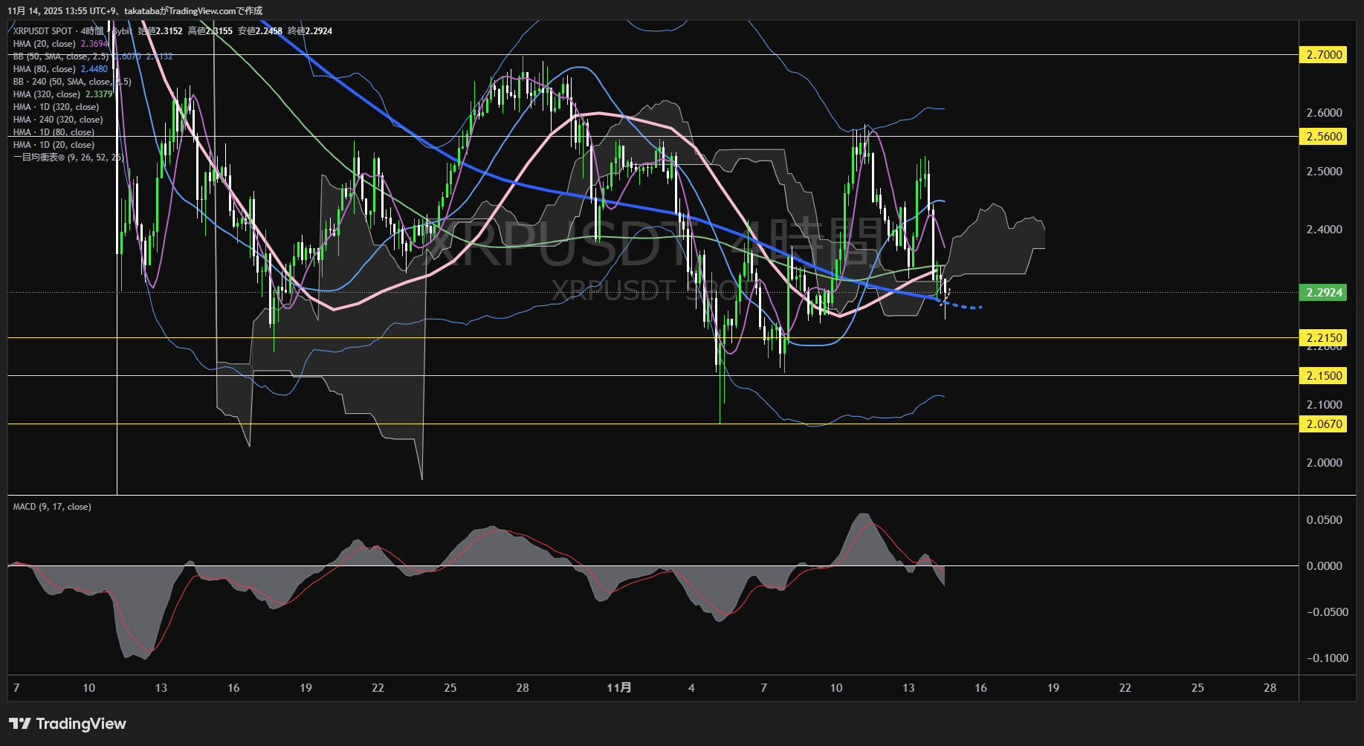Click the HMA (80, close) indicator label
This screenshot has width=1364, height=746.
(45, 69)
